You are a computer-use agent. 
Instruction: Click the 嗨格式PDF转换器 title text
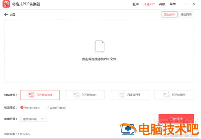pos(26,4)
